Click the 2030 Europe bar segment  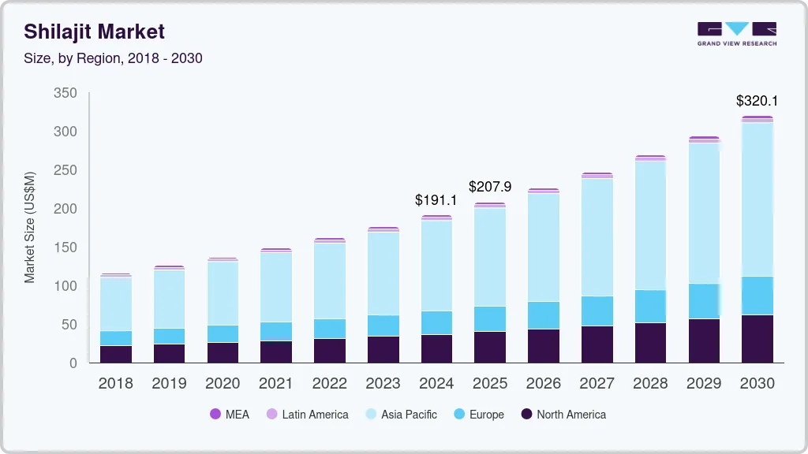[757, 296]
